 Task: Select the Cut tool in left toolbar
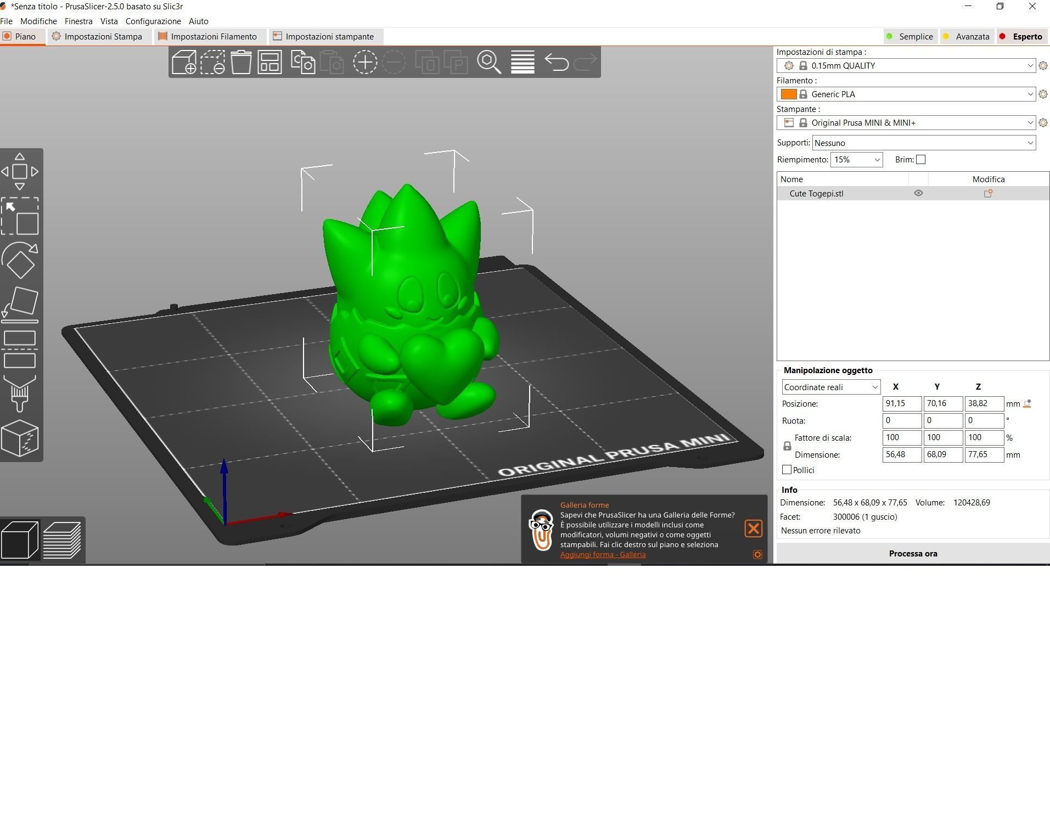point(20,349)
